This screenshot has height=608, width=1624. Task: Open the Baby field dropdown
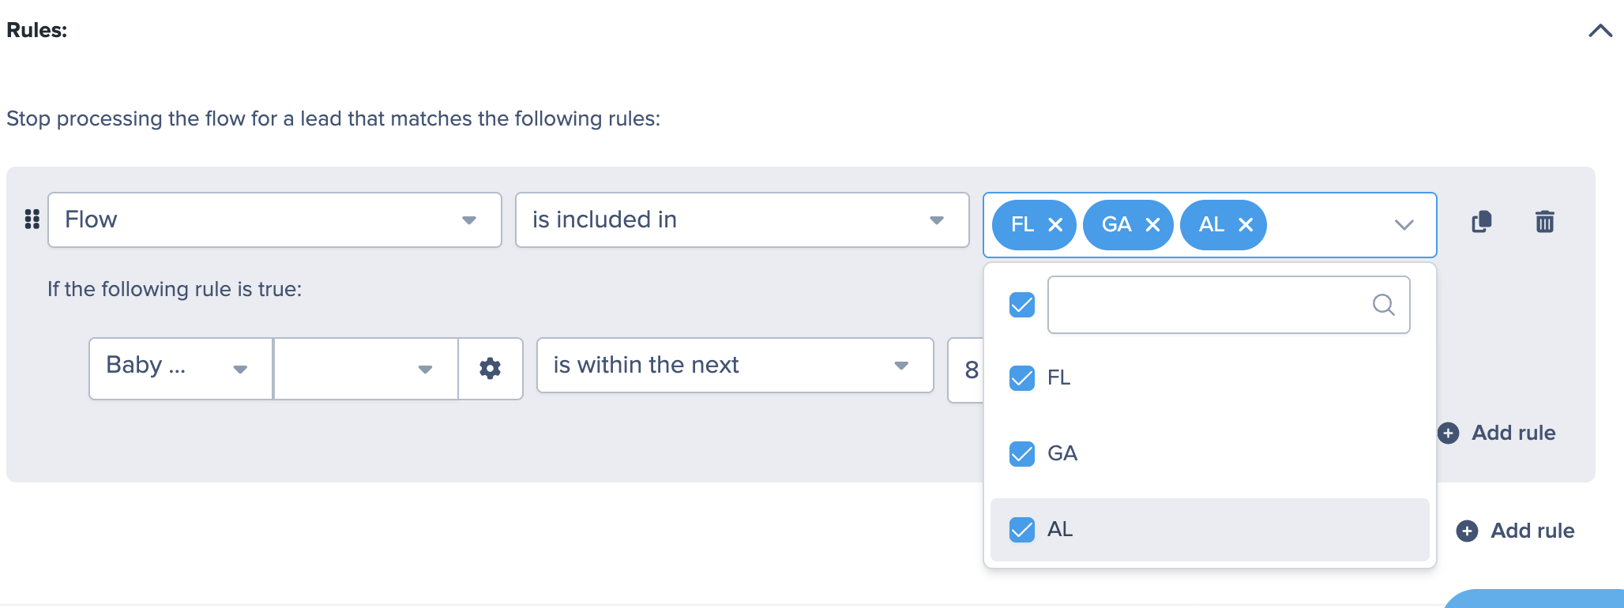click(x=181, y=369)
